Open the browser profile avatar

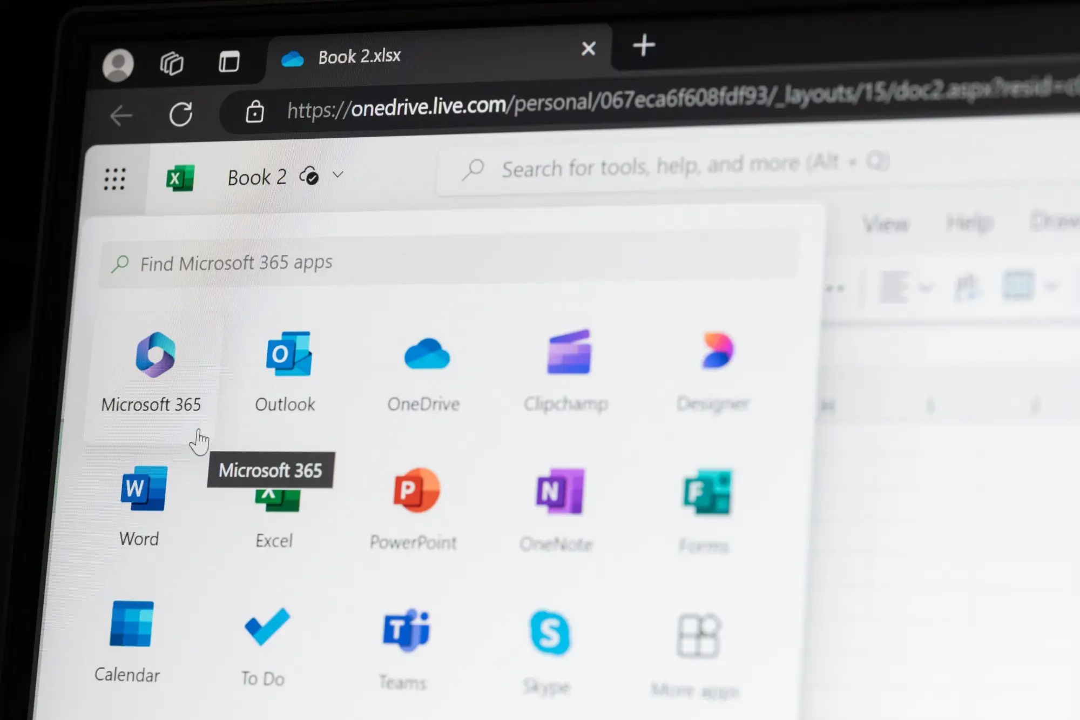118,65
